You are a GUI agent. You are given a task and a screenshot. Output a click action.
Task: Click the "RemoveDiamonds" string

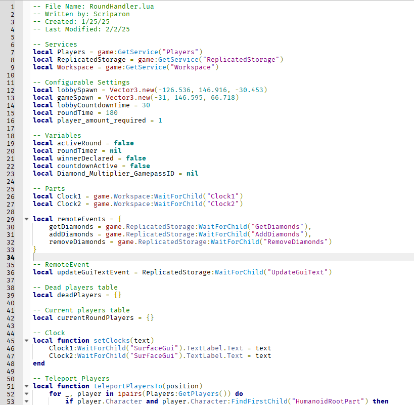pos(295,242)
